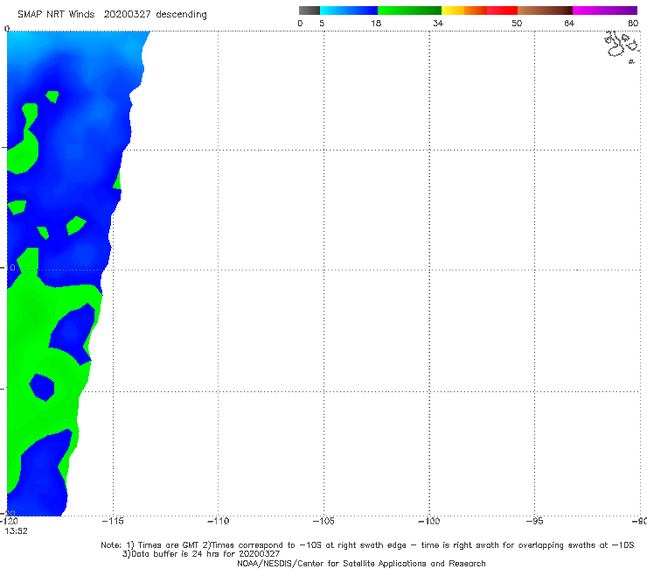
Task: Click the '34' label under the color bar
Action: (x=438, y=23)
